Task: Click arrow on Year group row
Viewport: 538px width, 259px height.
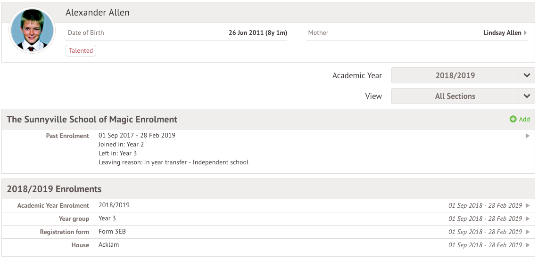Action: click(x=528, y=219)
